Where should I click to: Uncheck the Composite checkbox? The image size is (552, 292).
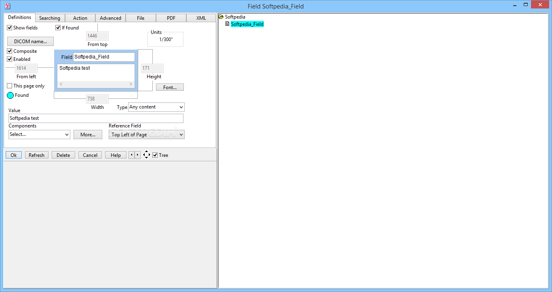coord(10,51)
